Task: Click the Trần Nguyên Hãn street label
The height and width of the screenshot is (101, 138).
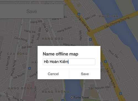Action: pos(99,88)
